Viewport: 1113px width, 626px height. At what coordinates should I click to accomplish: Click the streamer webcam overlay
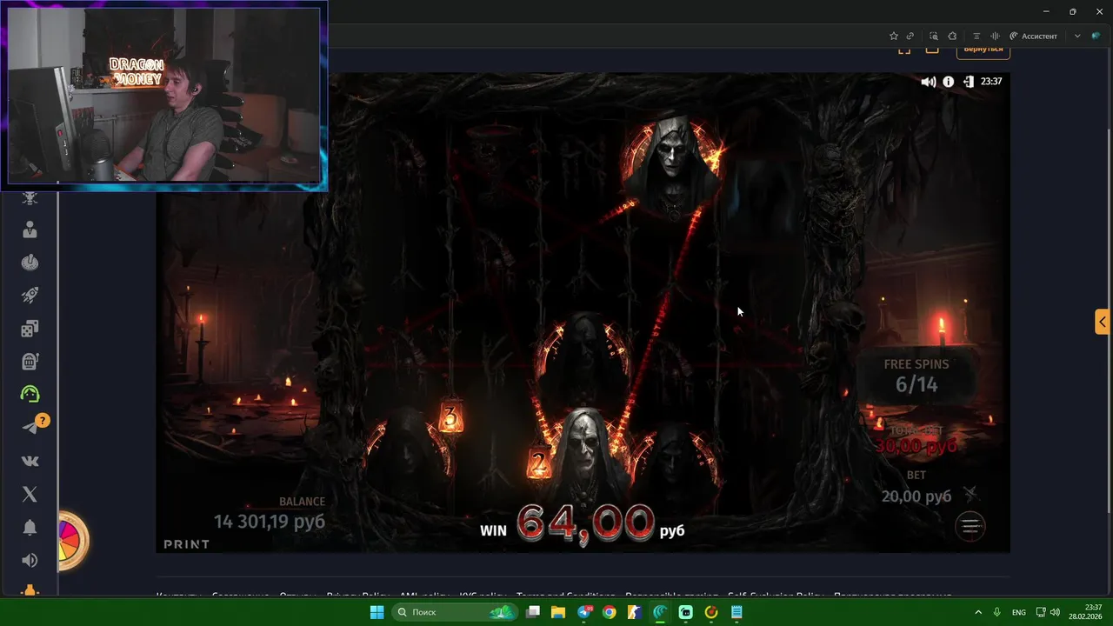point(164,95)
